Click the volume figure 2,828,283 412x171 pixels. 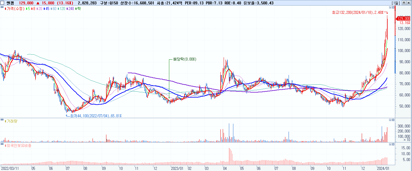coord(87,3)
